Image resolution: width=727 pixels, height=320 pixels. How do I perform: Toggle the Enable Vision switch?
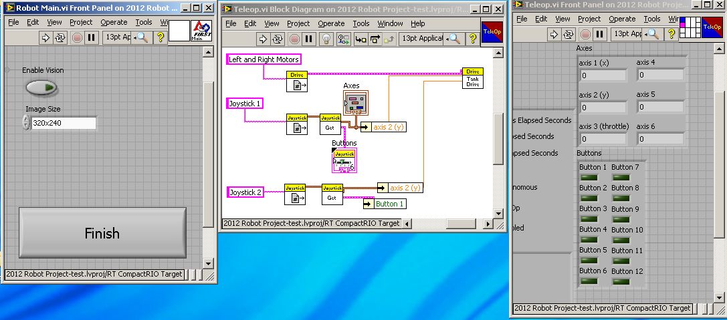[41, 87]
